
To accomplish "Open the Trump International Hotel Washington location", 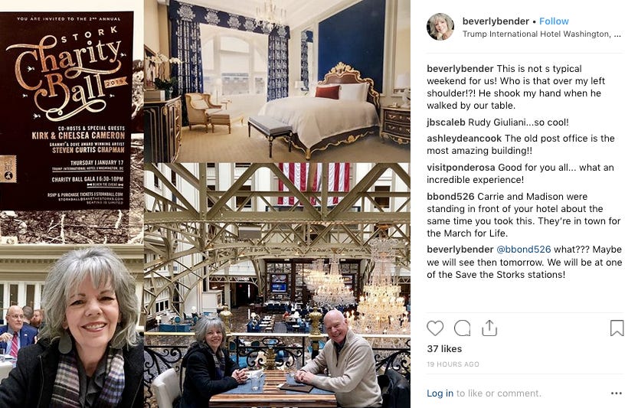I will (541, 34).
